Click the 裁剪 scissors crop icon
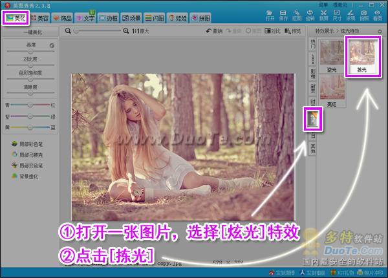388x278 pixels. coord(324,16)
